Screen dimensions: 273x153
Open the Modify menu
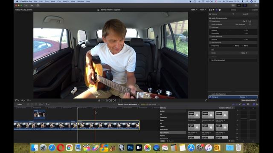(x=66, y=1)
